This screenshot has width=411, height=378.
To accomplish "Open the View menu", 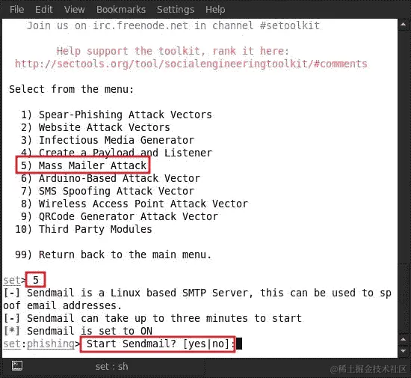I will point(75,10).
